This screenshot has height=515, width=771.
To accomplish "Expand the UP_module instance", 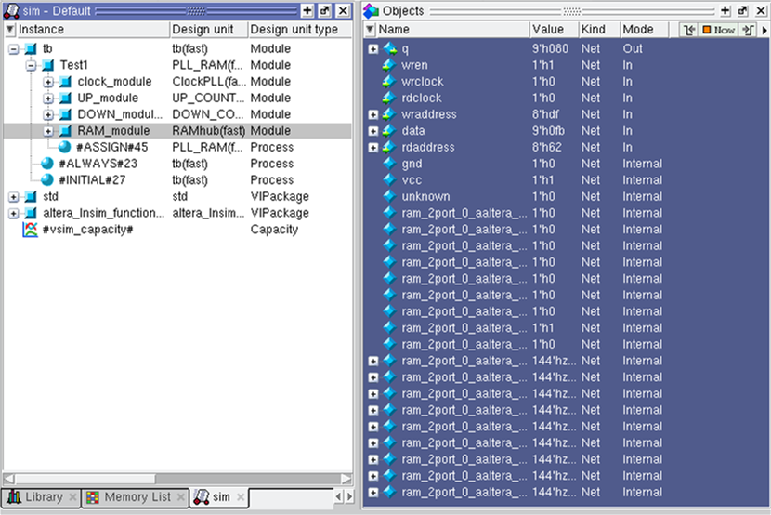I will (48, 98).
